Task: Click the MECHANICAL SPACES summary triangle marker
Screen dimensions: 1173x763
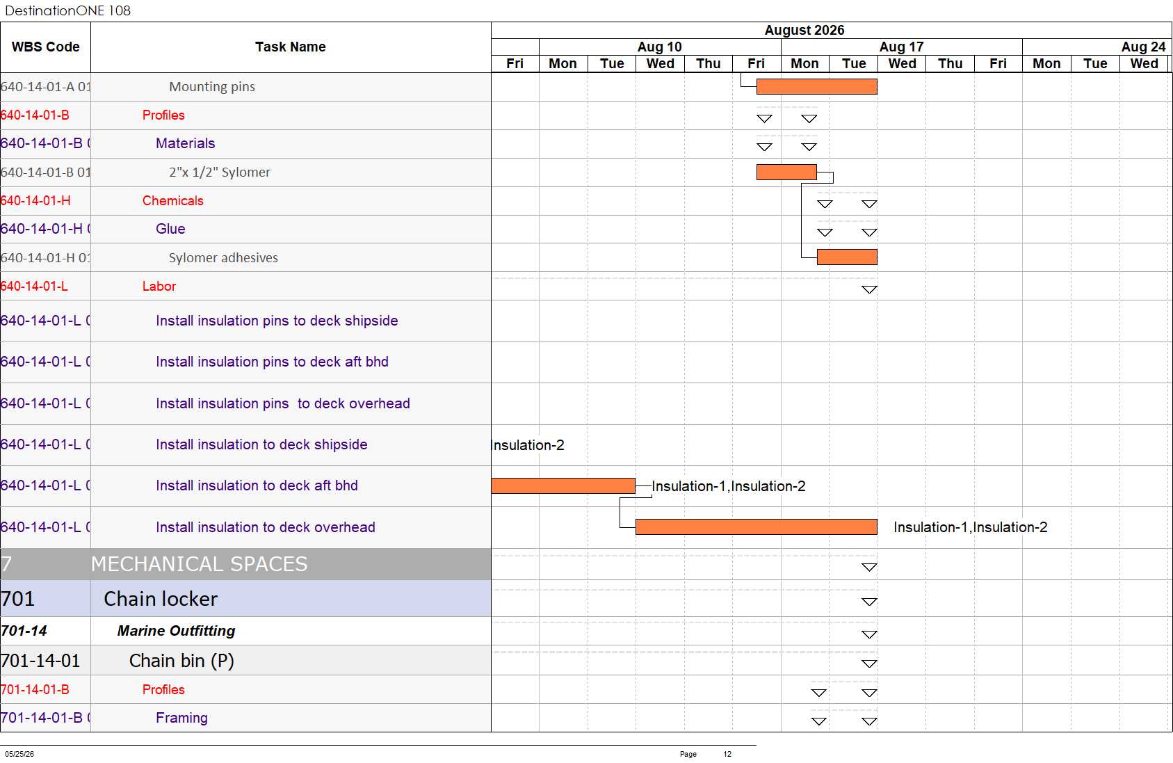Action: 869,567
